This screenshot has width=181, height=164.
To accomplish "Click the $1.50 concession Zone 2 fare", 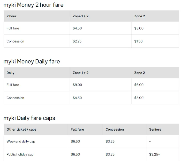I will [x=138, y=41].
